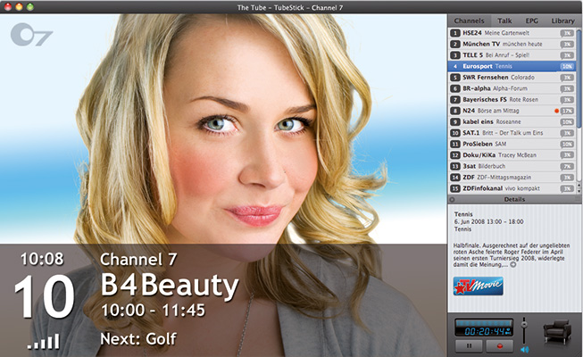
Task: Click the timeshift progress bar above 00:20:44
Action: pos(483,323)
